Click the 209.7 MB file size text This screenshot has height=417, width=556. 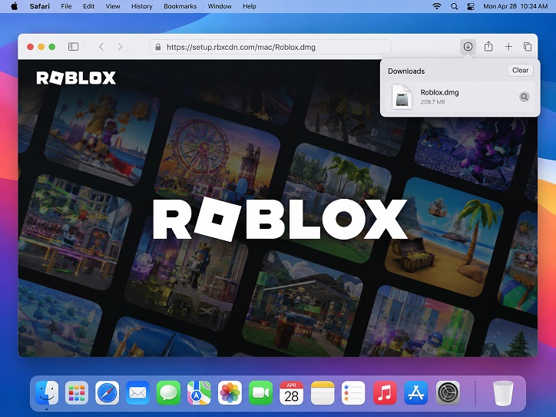(x=432, y=102)
